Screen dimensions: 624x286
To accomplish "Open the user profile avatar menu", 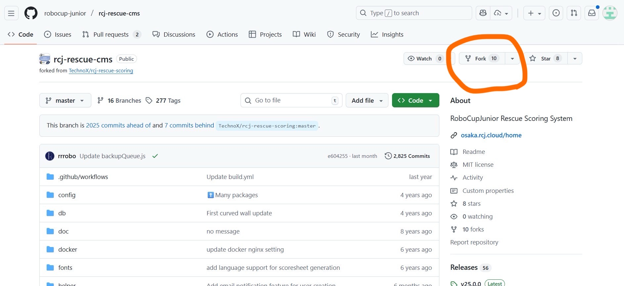I will [x=610, y=13].
